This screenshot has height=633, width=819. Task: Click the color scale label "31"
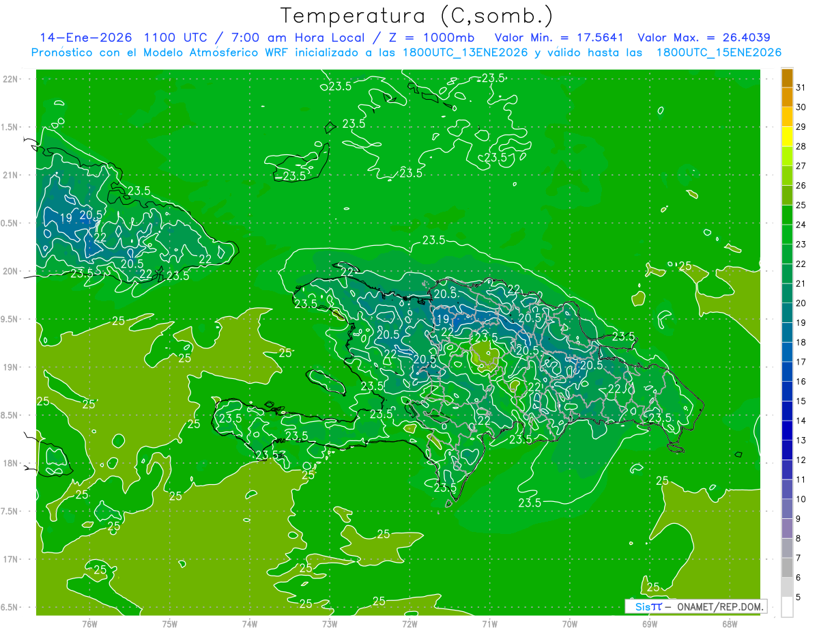(801, 87)
